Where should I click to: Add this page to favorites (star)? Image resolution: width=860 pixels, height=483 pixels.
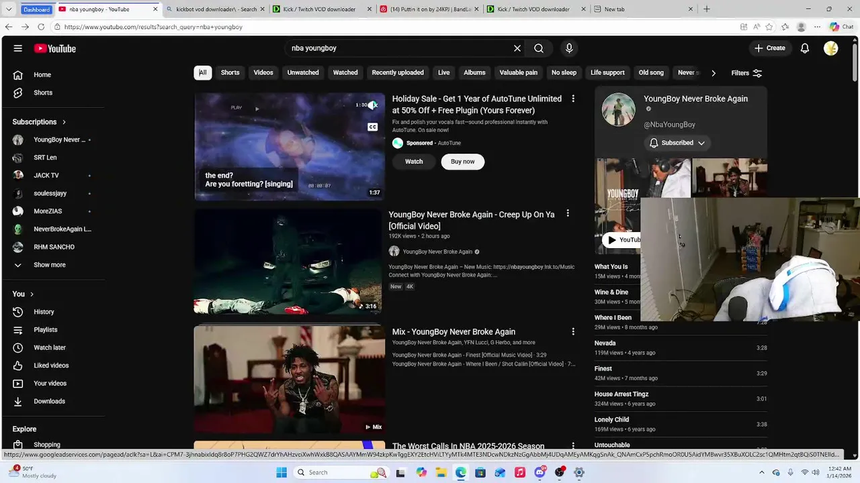click(769, 27)
